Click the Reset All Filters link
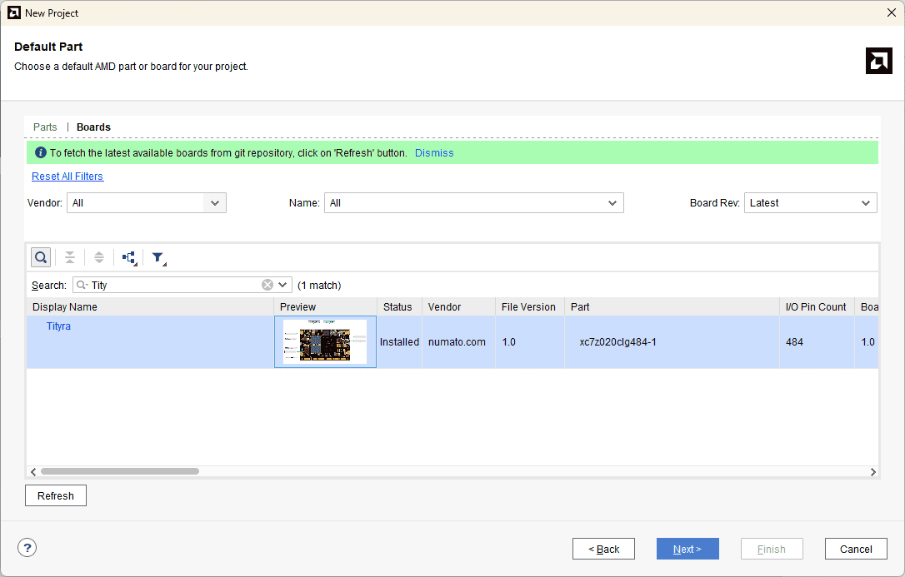Screen dimensions: 905x577 tap(67, 177)
